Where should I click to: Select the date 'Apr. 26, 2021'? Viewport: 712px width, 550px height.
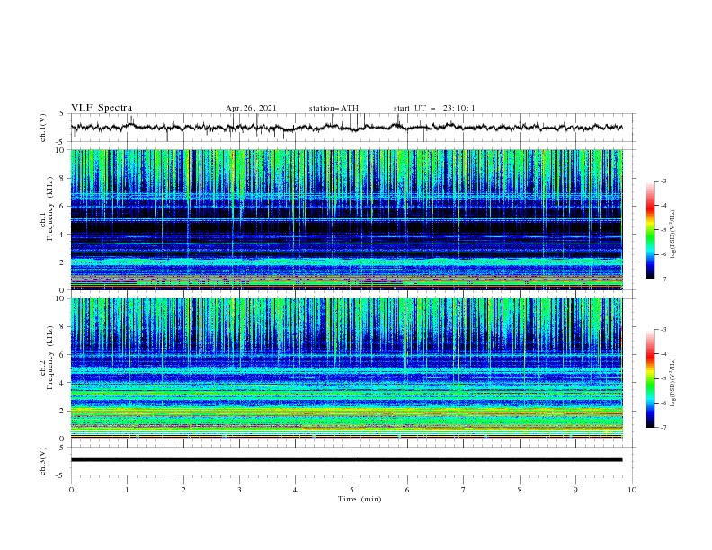point(251,108)
